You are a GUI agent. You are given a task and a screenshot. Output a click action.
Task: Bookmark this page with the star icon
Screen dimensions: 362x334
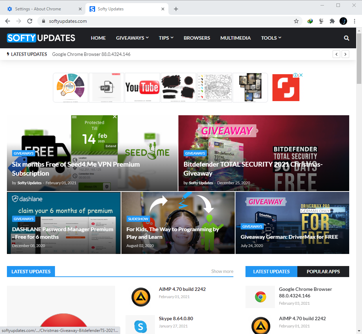point(296,21)
